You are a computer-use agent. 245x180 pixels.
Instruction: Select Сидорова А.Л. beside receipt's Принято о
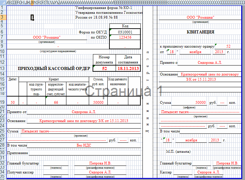coord(210,63)
